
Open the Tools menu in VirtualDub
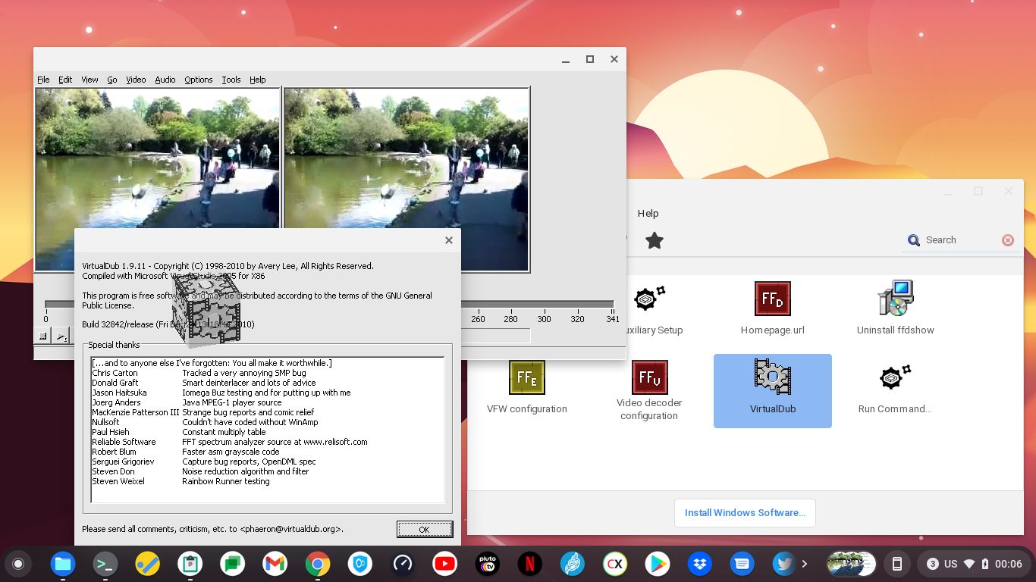click(x=231, y=80)
